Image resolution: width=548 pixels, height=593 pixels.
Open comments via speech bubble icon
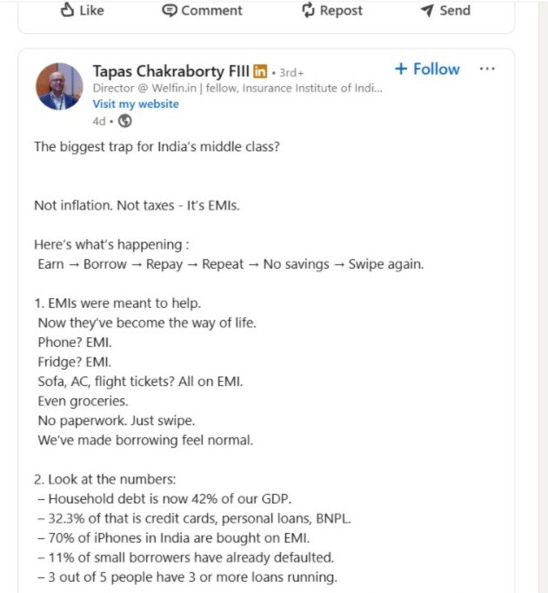click(x=170, y=10)
